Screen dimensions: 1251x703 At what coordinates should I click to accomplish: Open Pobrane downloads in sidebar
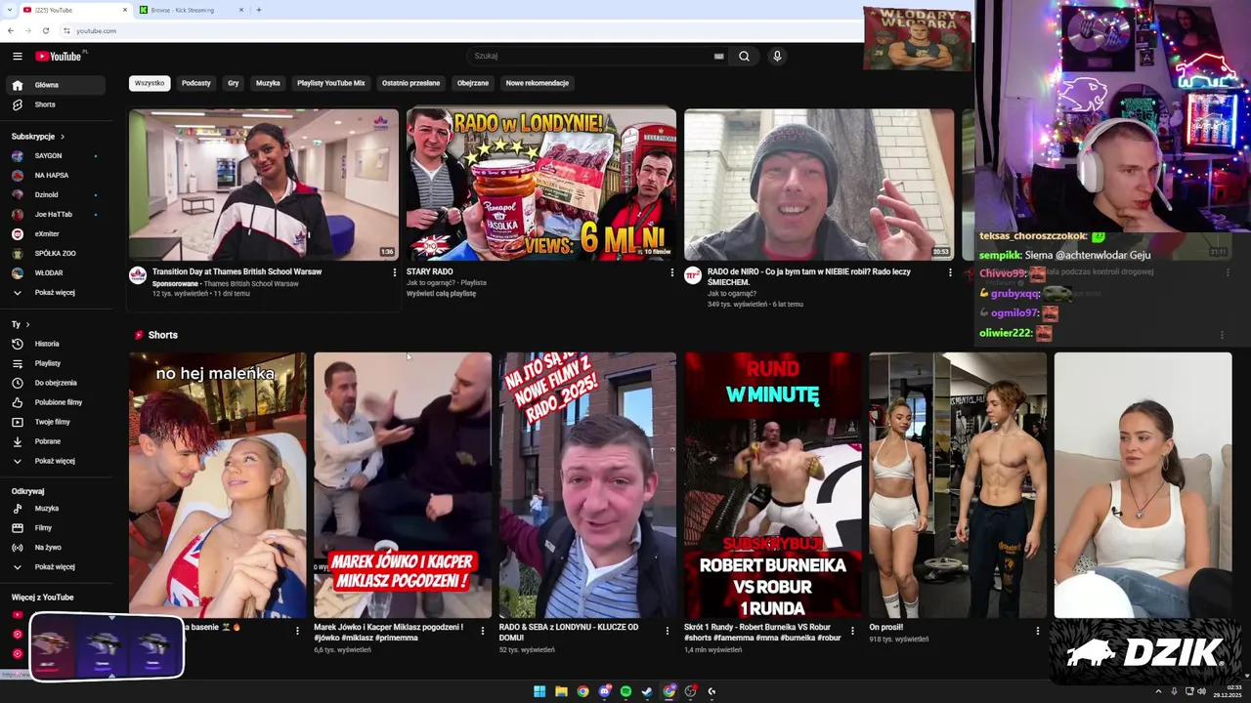tap(55, 441)
